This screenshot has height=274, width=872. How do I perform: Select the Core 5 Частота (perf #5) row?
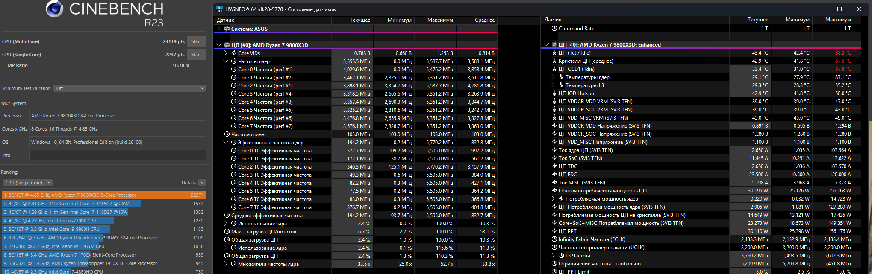[x=356, y=110]
